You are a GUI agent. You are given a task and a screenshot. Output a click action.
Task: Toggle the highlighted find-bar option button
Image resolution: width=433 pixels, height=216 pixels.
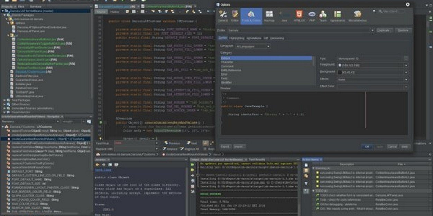point(205,143)
